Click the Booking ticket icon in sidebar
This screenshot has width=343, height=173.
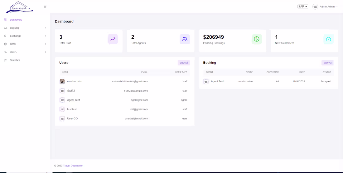(x=5, y=28)
